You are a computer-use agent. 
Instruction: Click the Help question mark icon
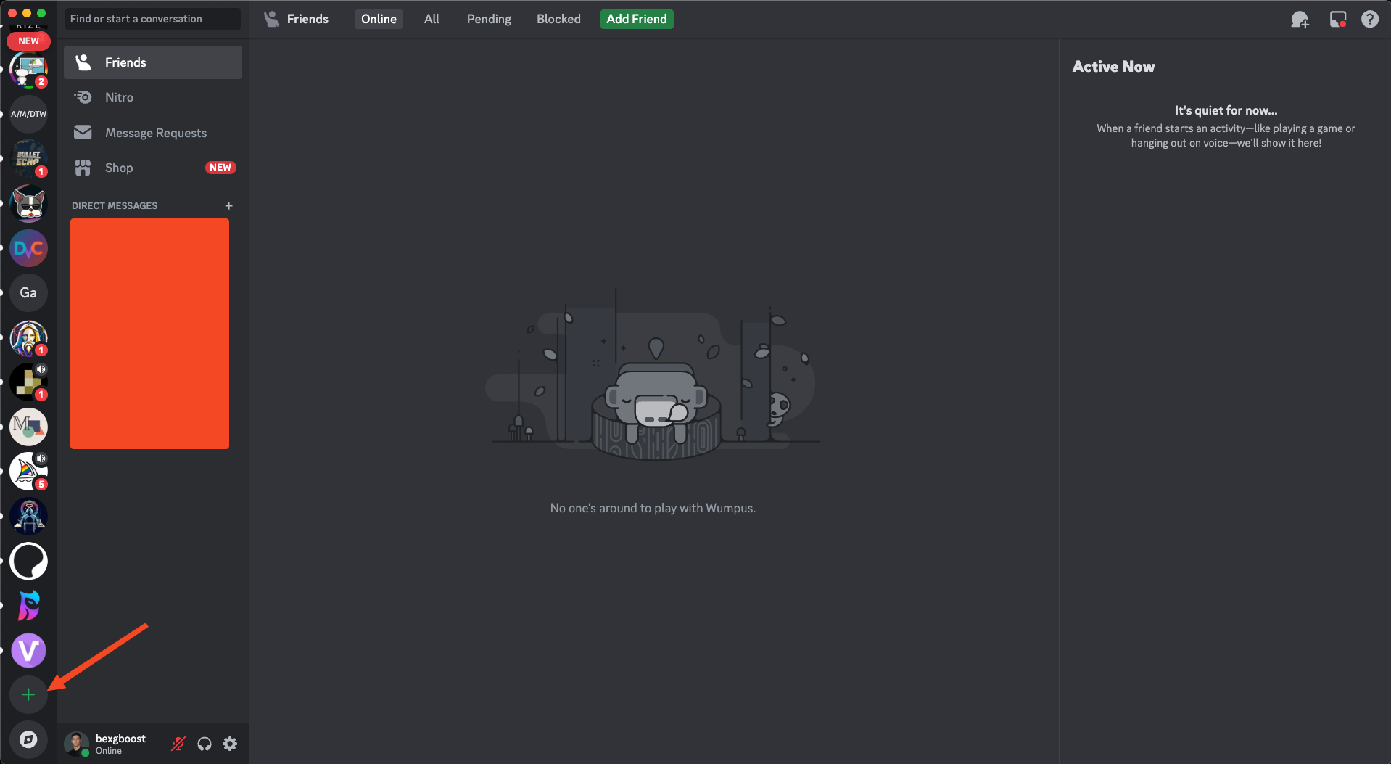pyautogui.click(x=1369, y=20)
